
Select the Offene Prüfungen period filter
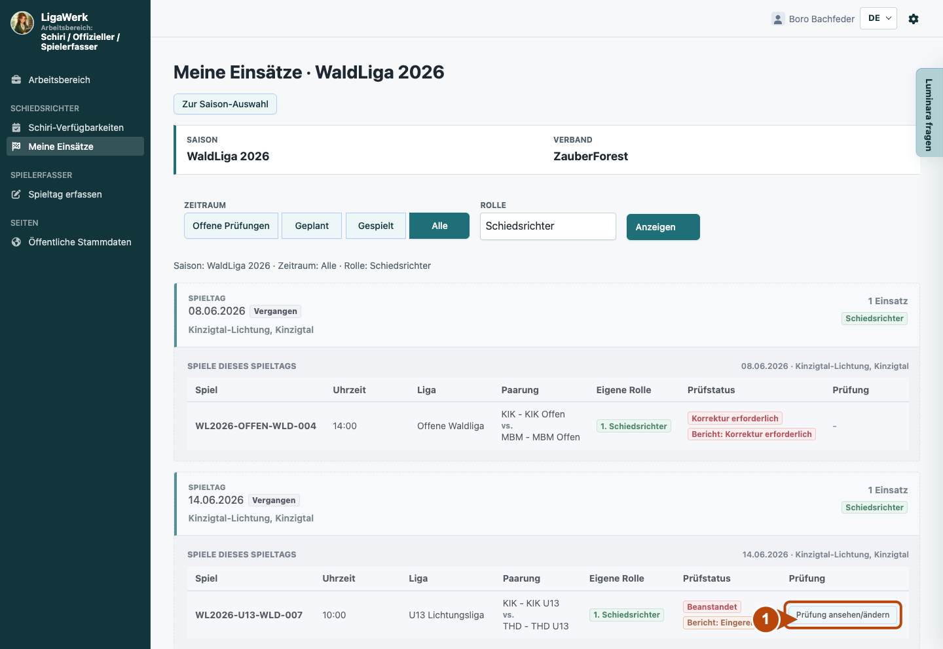[231, 226]
